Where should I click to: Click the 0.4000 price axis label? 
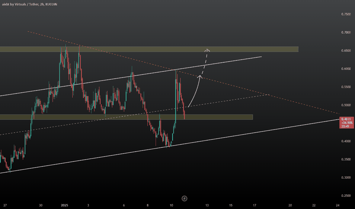coord(346,141)
